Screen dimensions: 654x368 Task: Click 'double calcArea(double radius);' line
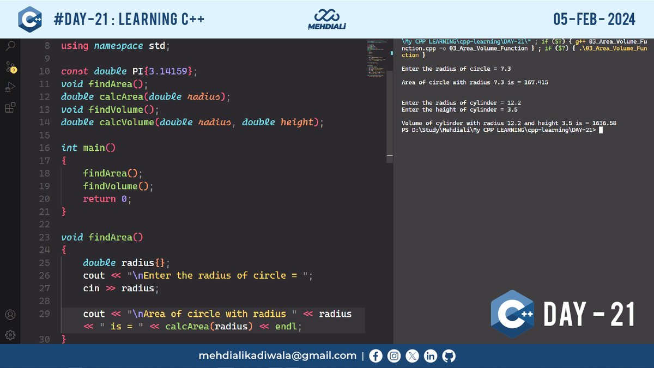click(x=146, y=97)
